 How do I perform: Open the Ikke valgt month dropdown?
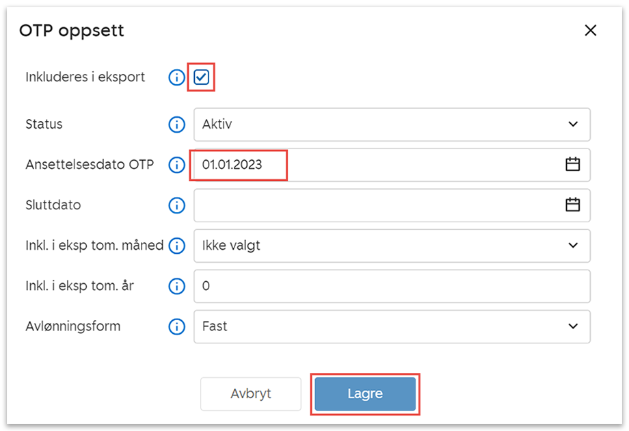click(391, 246)
